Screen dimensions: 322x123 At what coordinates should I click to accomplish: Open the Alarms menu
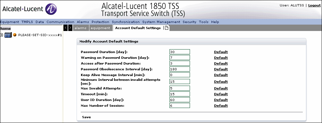pyautogui.click(x=83, y=22)
